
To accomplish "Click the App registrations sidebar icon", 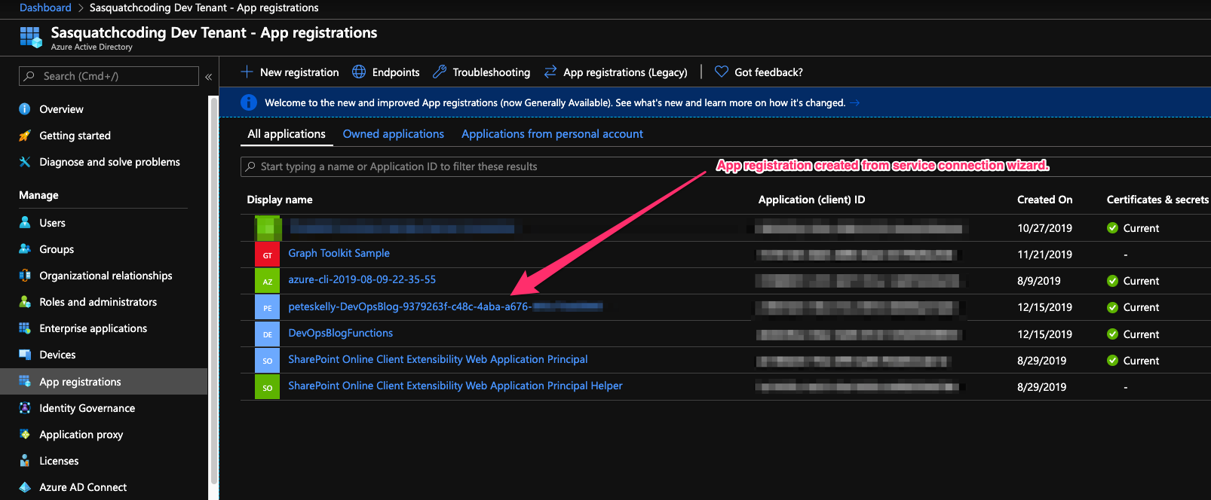I will pos(25,381).
